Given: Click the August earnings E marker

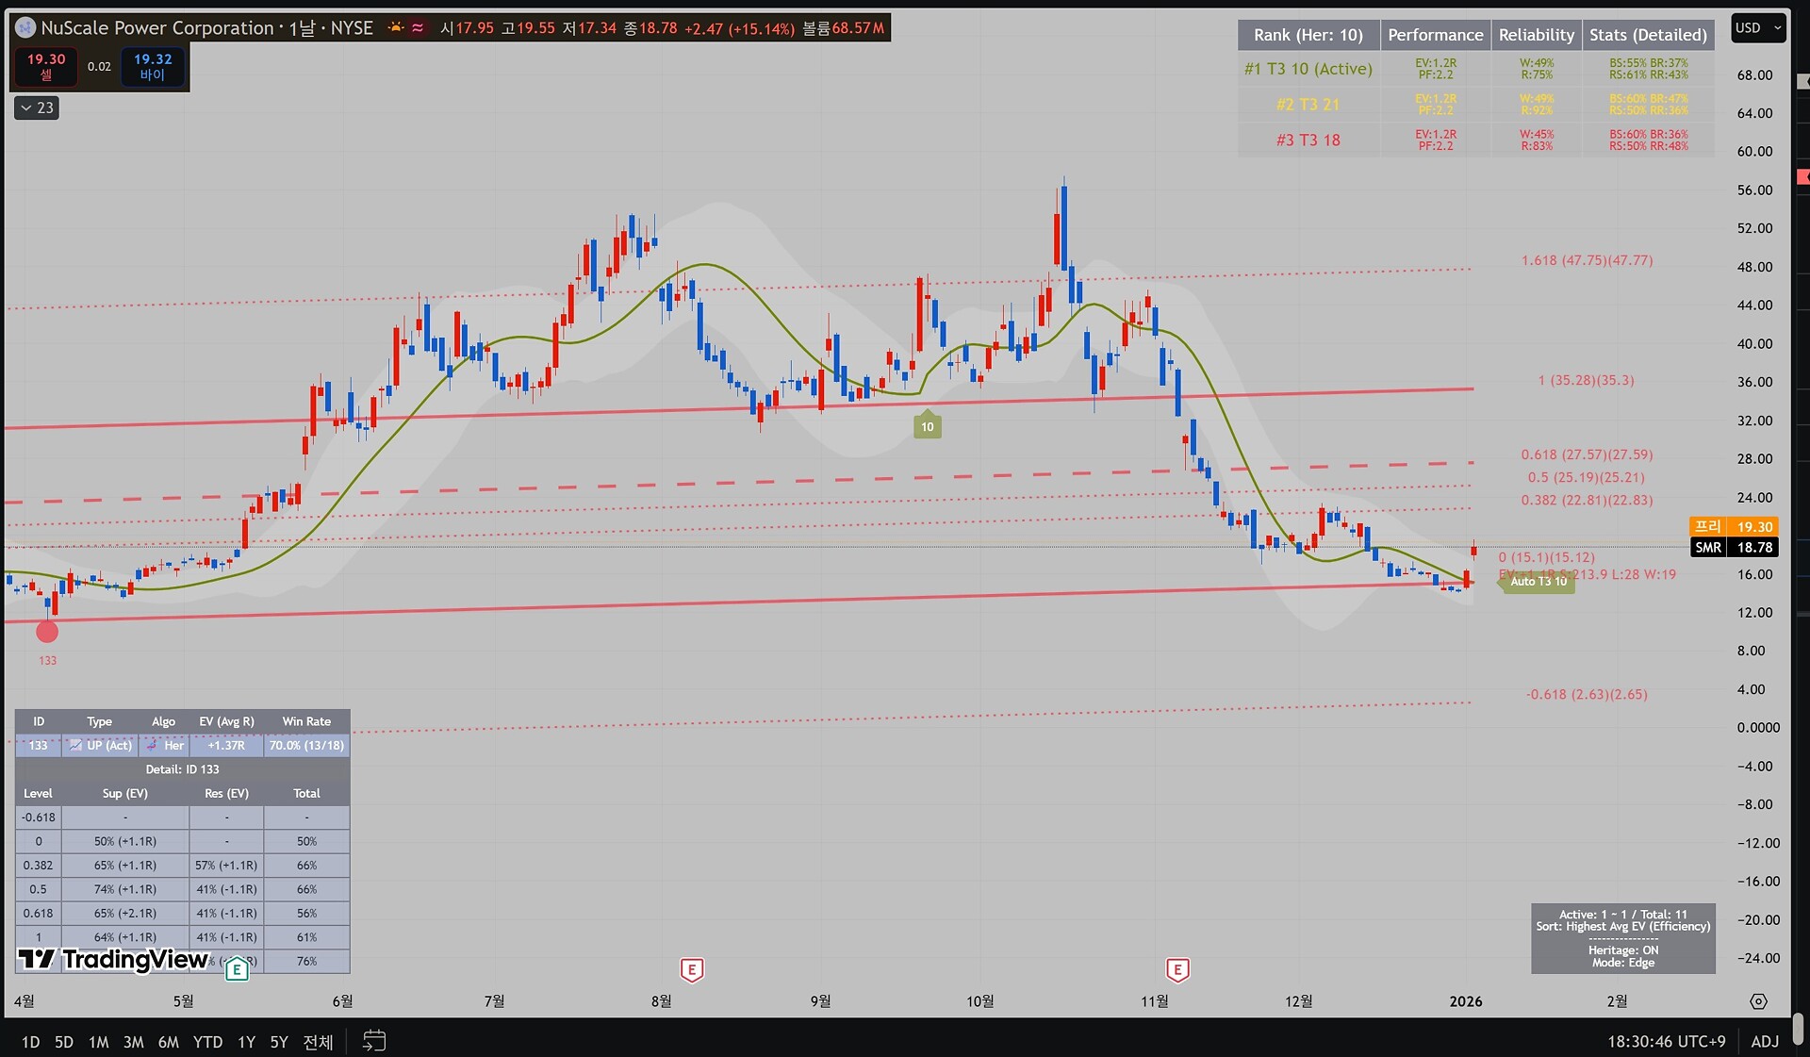Looking at the screenshot, I should [x=692, y=969].
